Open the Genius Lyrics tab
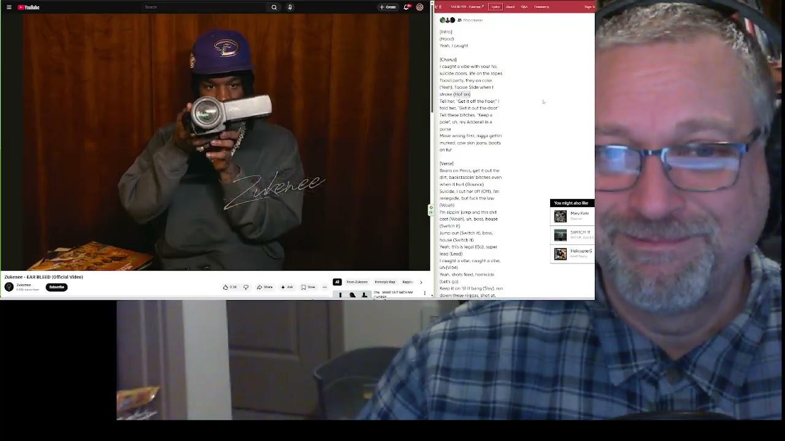Image resolution: width=785 pixels, height=441 pixels. (x=496, y=7)
